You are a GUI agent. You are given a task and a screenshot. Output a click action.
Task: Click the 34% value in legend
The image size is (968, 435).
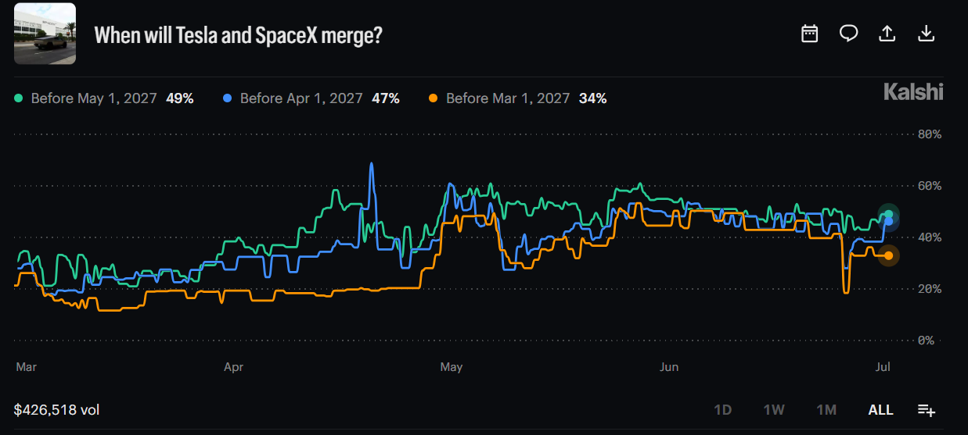(x=592, y=98)
